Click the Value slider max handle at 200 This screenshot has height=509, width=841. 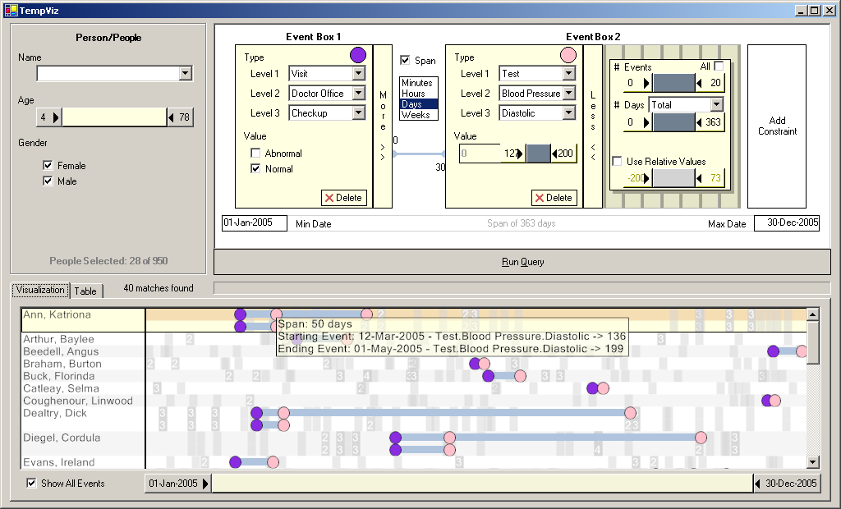pyautogui.click(x=563, y=153)
